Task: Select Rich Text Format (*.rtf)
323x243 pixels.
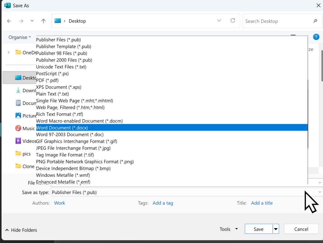Action: (x=172, y=114)
